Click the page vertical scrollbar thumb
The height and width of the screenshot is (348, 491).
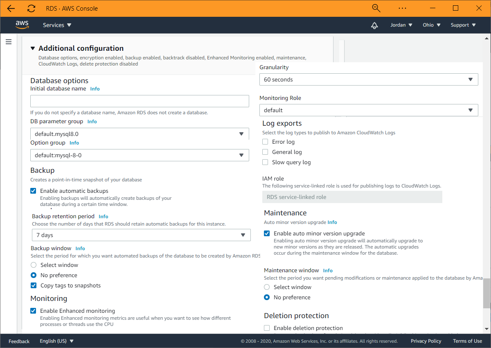[x=486, y=293]
